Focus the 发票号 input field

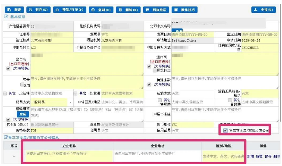[122, 34]
